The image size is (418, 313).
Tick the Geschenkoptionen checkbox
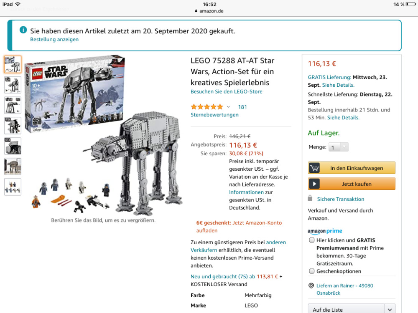coord(312,271)
